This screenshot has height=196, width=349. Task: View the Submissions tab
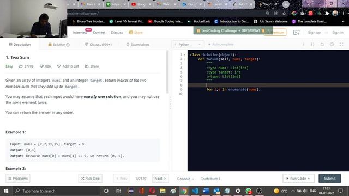click(x=138, y=45)
